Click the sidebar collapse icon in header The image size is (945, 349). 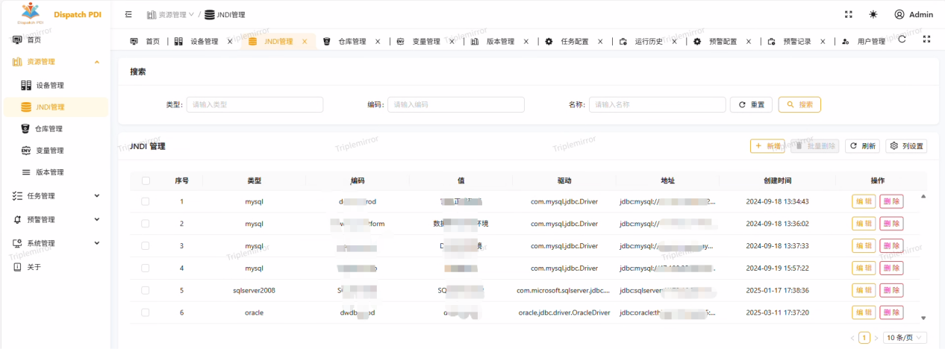(129, 14)
